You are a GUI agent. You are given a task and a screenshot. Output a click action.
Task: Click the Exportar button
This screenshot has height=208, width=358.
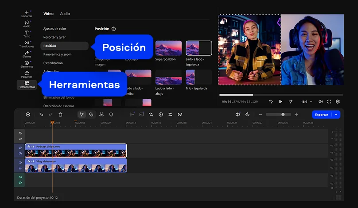(x=321, y=115)
